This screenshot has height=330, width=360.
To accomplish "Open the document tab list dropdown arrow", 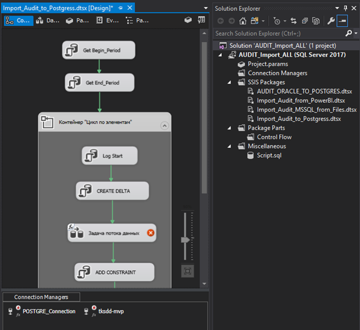I will 206,8.
